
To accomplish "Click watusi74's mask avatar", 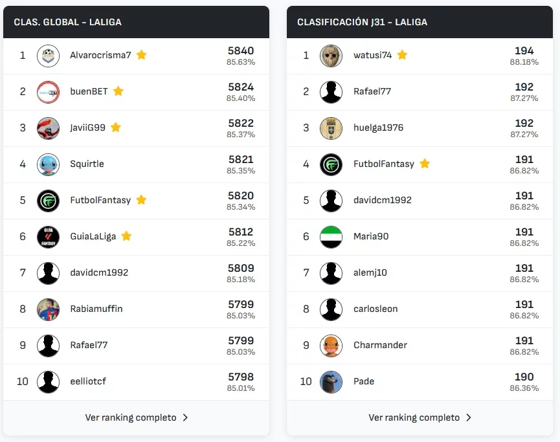I will tap(331, 56).
